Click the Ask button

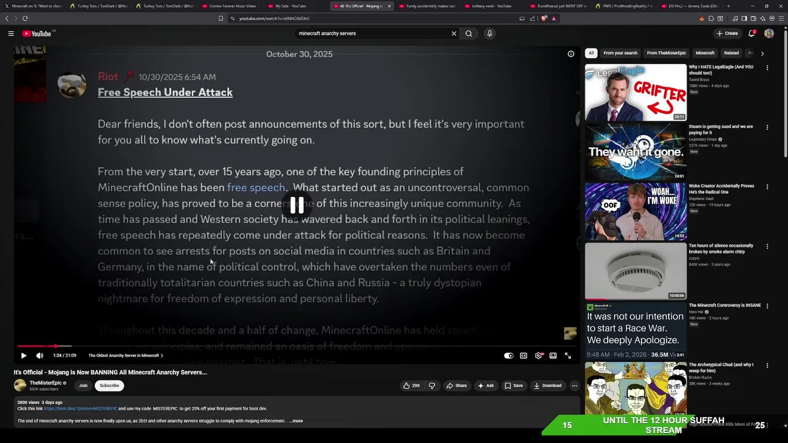click(x=486, y=386)
